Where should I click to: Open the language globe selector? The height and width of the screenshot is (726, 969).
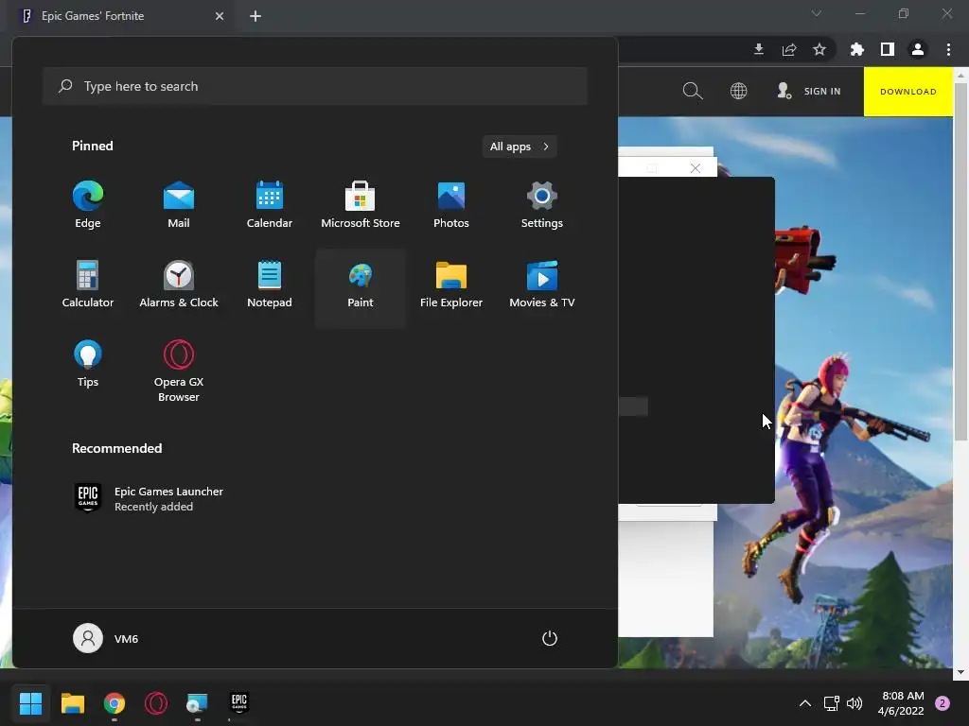click(738, 92)
